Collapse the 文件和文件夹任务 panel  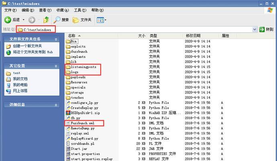[56, 39]
